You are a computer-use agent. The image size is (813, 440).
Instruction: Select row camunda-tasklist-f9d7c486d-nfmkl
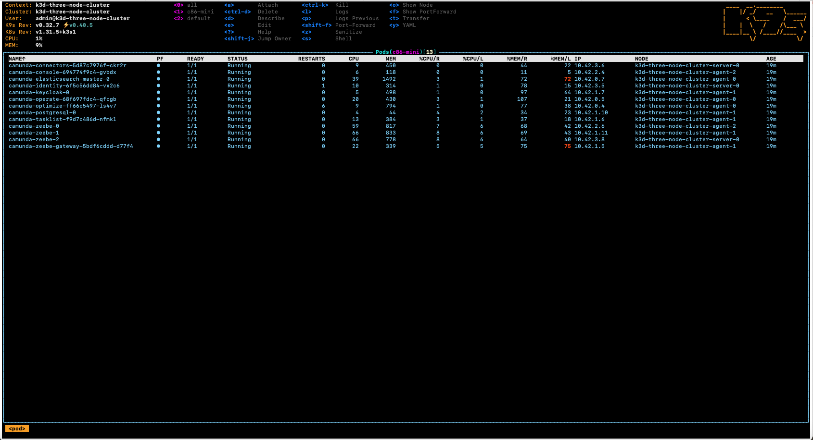click(x=406, y=119)
